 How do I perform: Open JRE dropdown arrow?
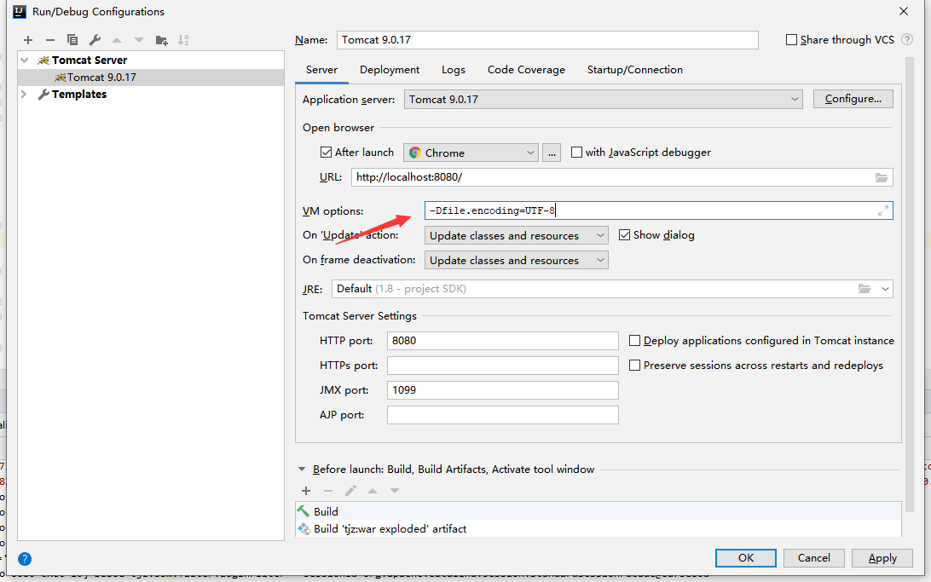pos(885,289)
